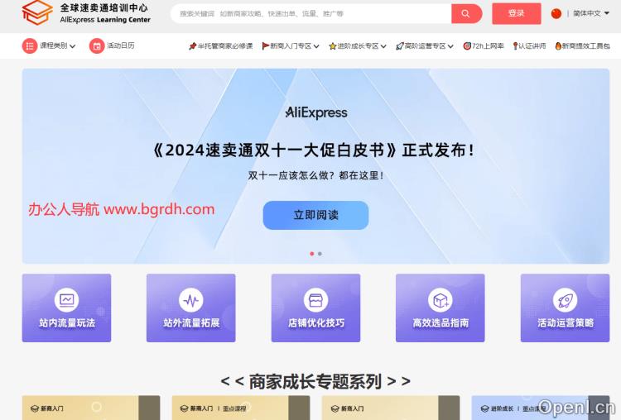The image size is (621, 420).
Task: Open the 站内流量玩法 card
Action: 66,308
